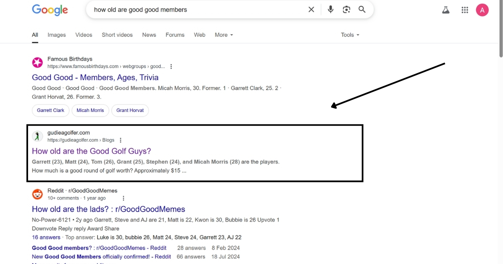Viewport: 503px width, 264px height.
Task: Select the Grant Horvat chip
Action: (130, 111)
